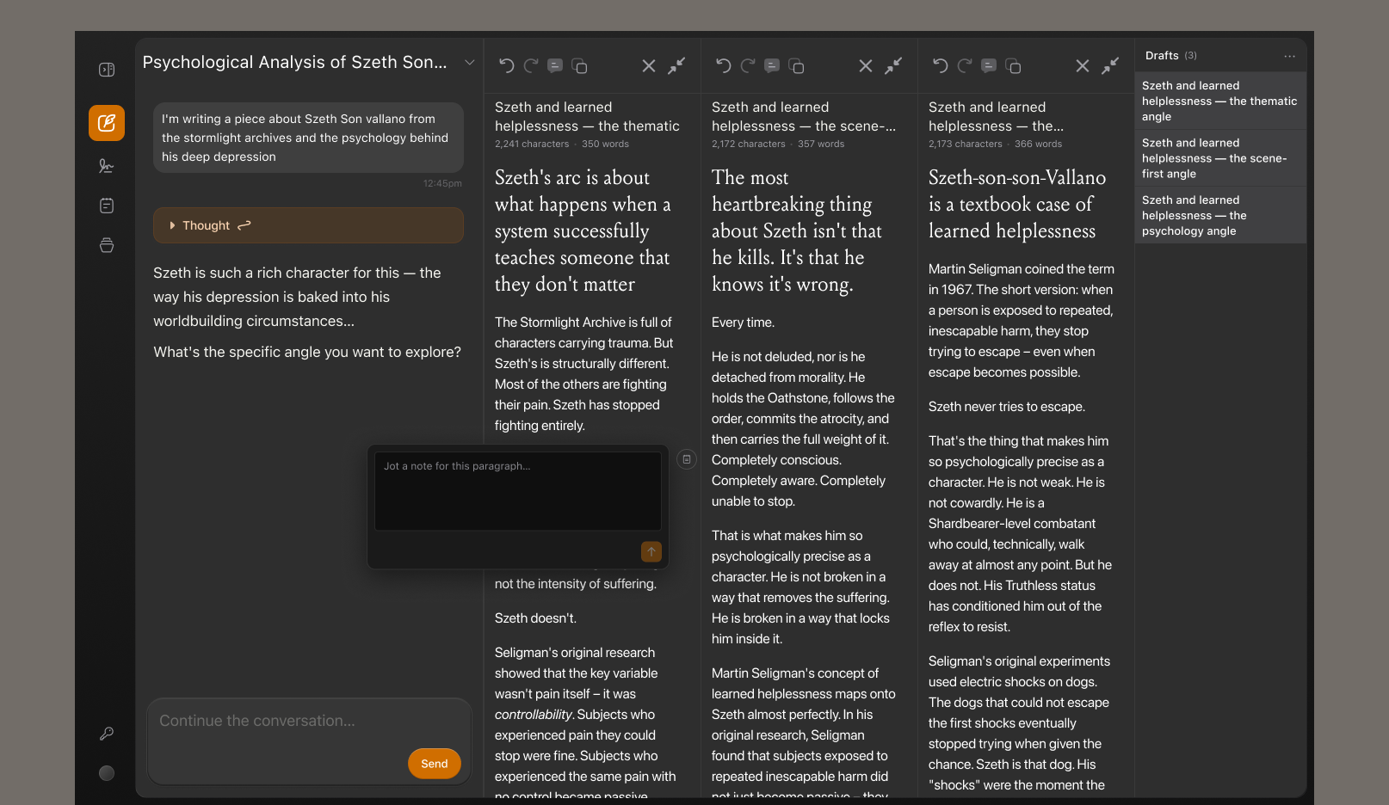The height and width of the screenshot is (805, 1389).
Task: Click 'What's the specific angle' question text
Action: [307, 352]
